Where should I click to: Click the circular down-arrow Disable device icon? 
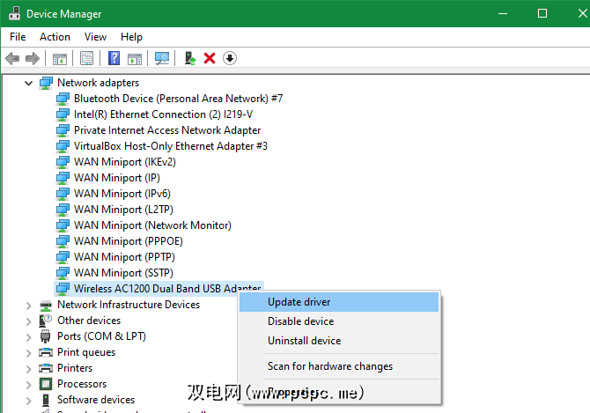point(230,58)
